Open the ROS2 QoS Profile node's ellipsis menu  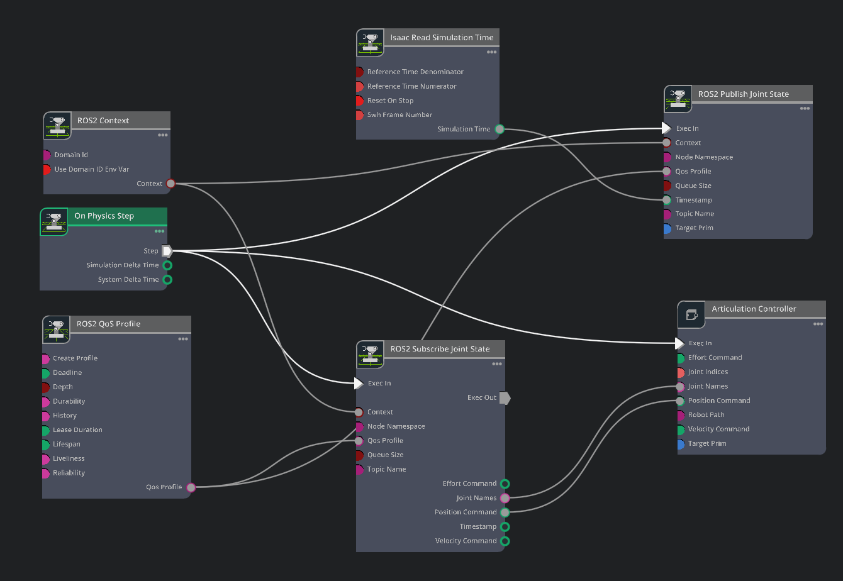pos(183,340)
